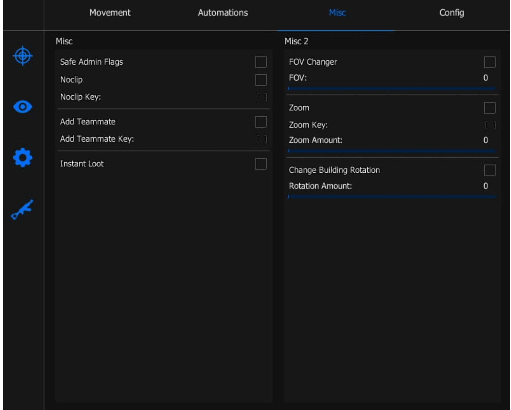Click the Noclip Key bind field

[x=262, y=97]
